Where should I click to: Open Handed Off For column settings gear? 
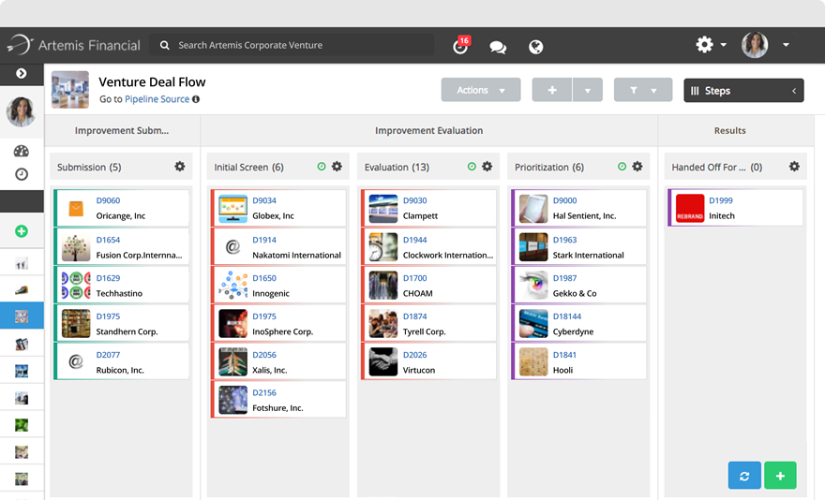[x=794, y=167]
